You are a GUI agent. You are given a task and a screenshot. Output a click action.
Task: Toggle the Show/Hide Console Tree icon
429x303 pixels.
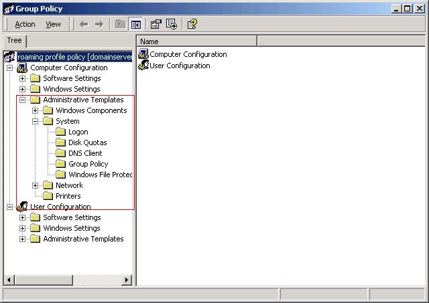[135, 25]
